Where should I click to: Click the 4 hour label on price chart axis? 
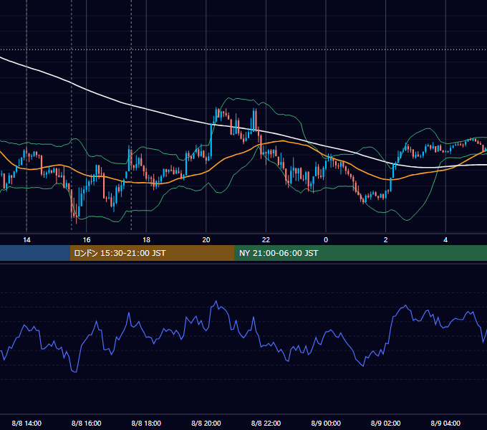tap(445, 240)
